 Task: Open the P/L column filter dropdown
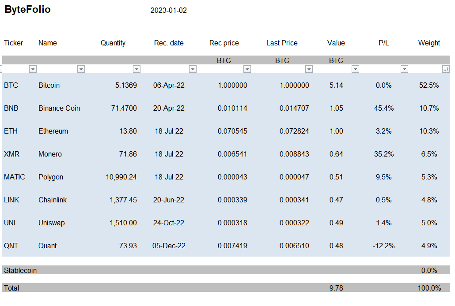coord(404,69)
